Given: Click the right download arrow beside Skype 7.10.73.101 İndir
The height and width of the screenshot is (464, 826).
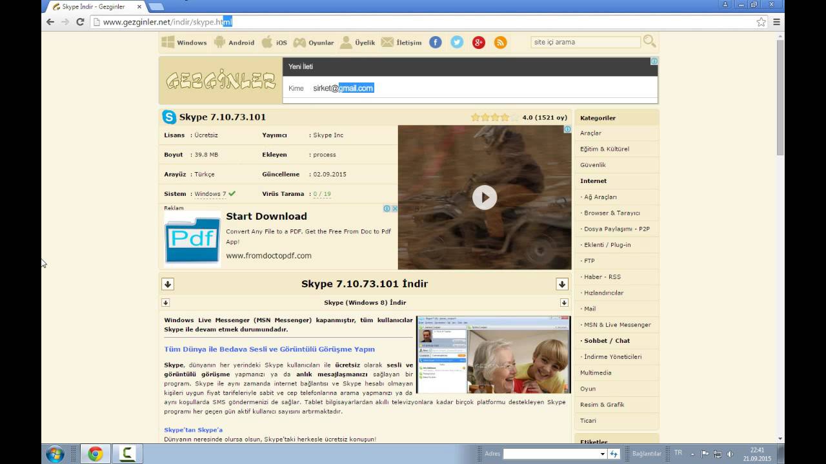Looking at the screenshot, I should coord(562,284).
